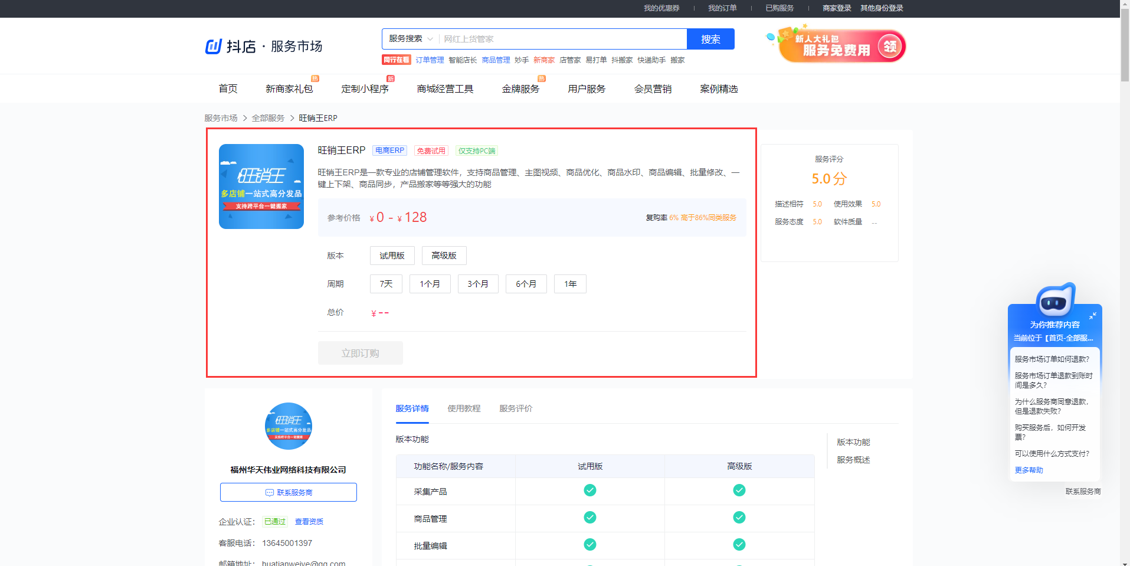The image size is (1130, 566).
Task: Click the provider's round 旺销王 avatar
Action: pyautogui.click(x=289, y=426)
